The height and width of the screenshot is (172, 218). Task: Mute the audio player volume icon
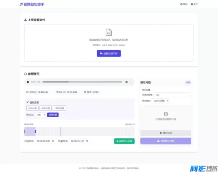126,82
